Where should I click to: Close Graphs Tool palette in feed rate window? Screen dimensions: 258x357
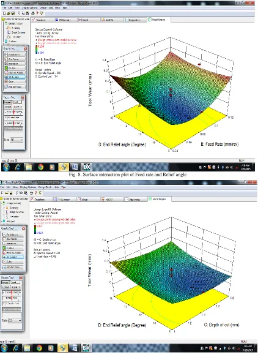25,48
